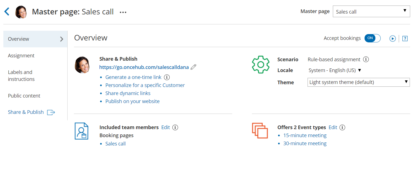This screenshot has height=174, width=416.
Task: Toggle the Accept bookings switch
Action: point(372,38)
